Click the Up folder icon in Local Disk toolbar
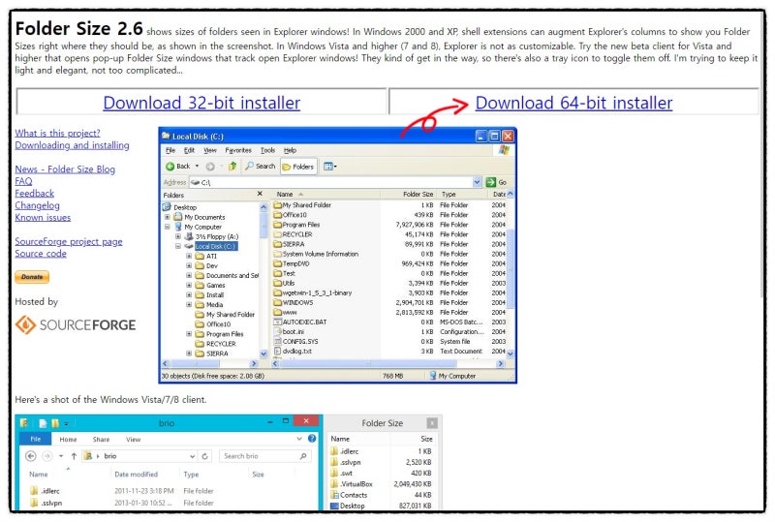 click(232, 167)
